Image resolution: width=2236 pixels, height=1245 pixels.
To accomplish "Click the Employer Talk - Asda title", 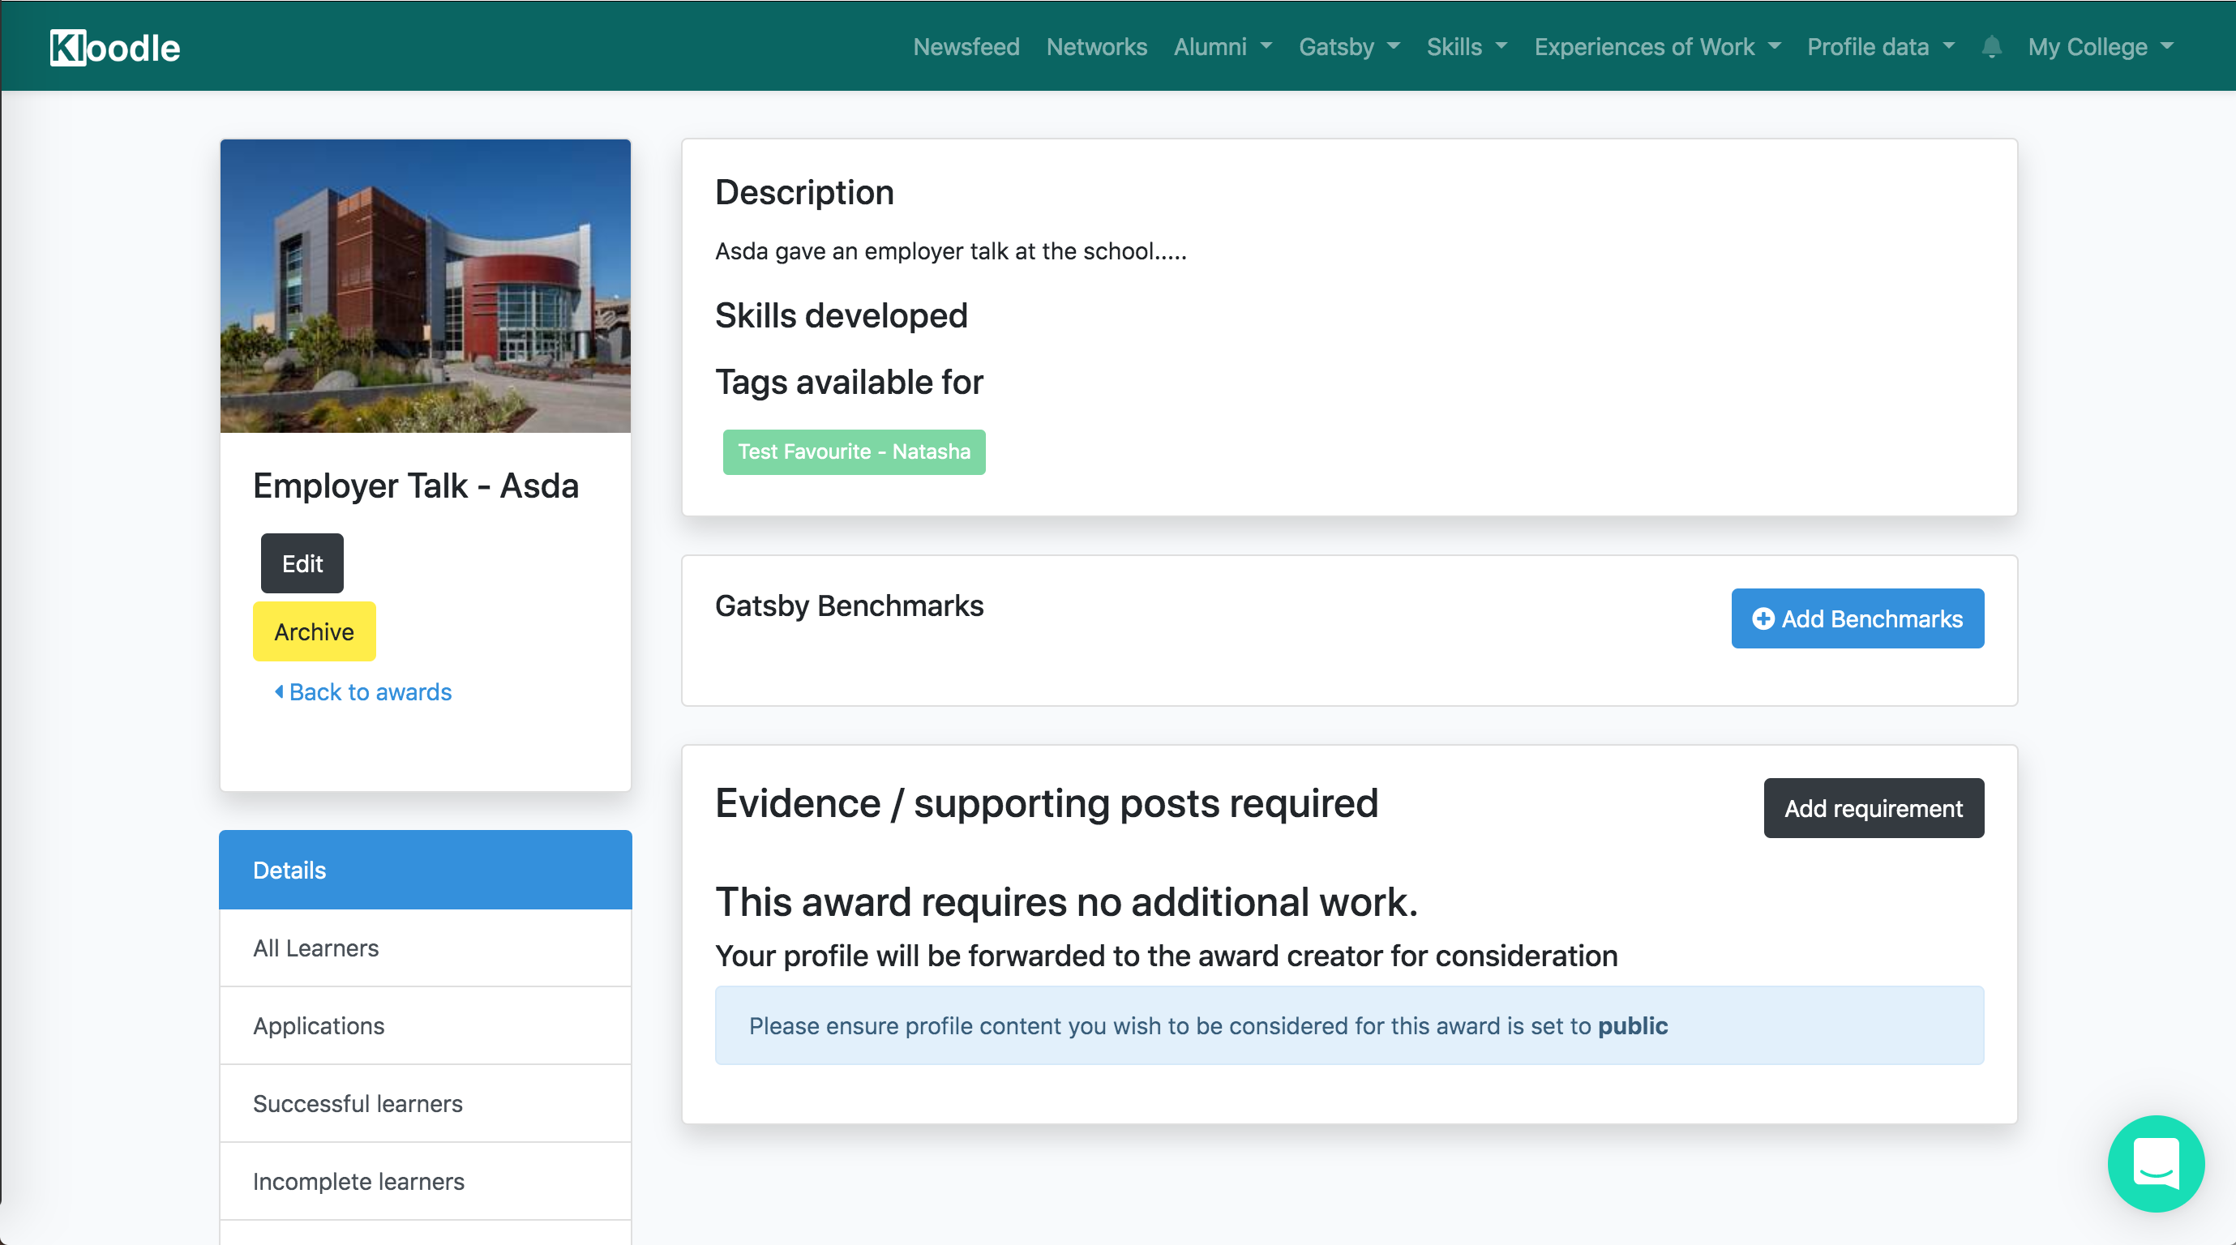I will click(416, 486).
